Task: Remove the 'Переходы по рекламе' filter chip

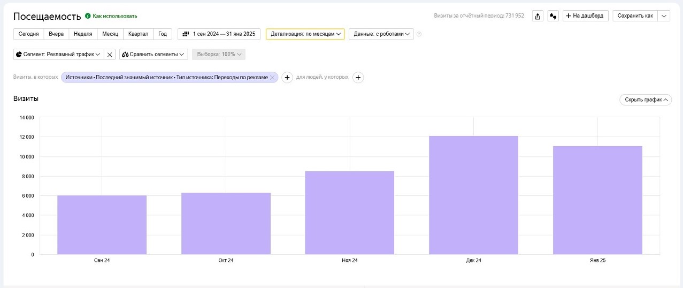Action: (272, 78)
